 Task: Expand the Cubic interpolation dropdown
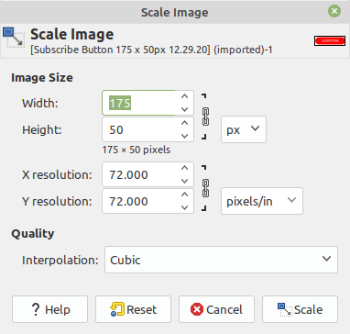222,260
